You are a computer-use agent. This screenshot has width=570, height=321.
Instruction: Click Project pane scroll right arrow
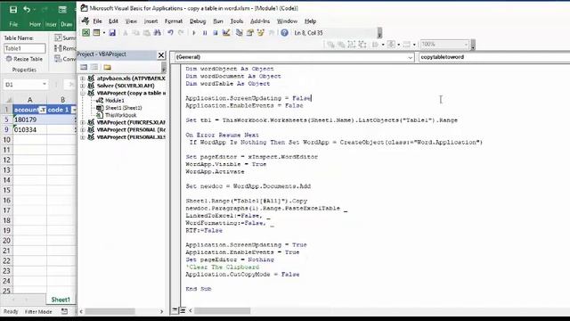(x=161, y=311)
